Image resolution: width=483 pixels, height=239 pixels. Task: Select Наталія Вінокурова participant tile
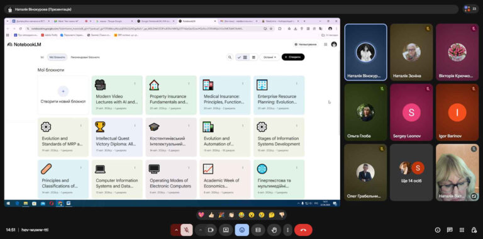(x=365, y=52)
